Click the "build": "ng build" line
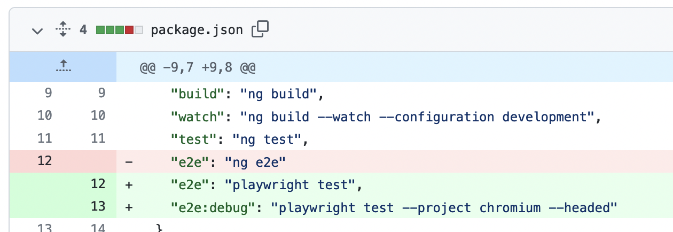Image resolution: width=673 pixels, height=232 pixels. pyautogui.click(x=247, y=94)
